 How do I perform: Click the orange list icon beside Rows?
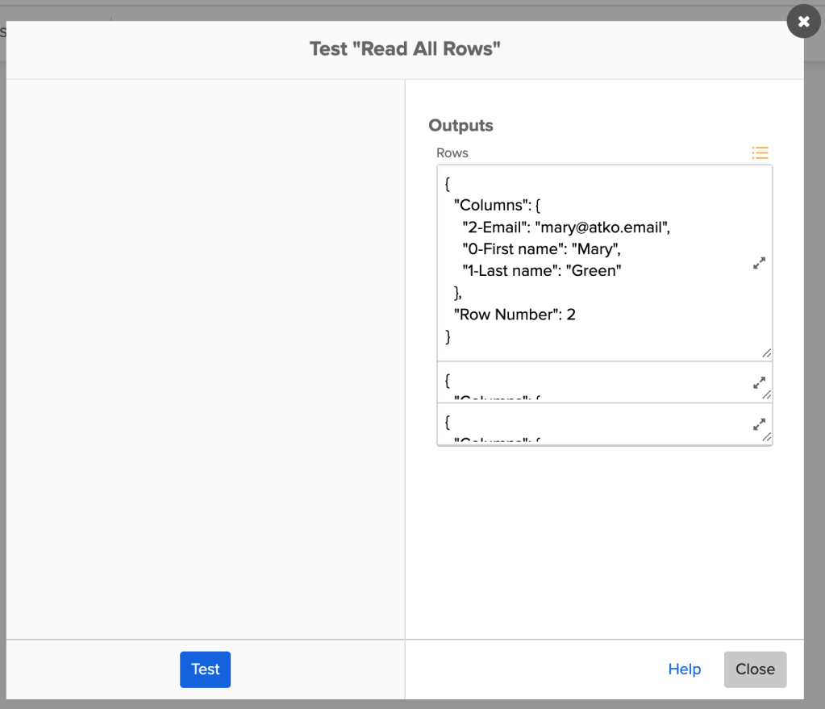(759, 152)
